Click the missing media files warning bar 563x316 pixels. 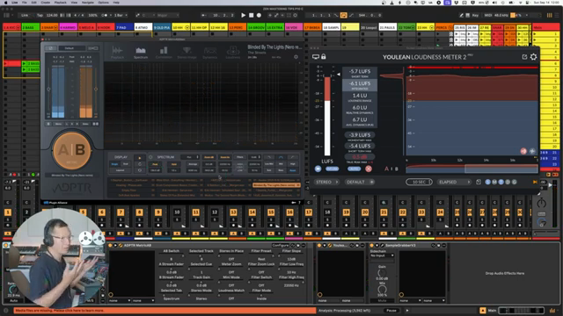coord(165,310)
